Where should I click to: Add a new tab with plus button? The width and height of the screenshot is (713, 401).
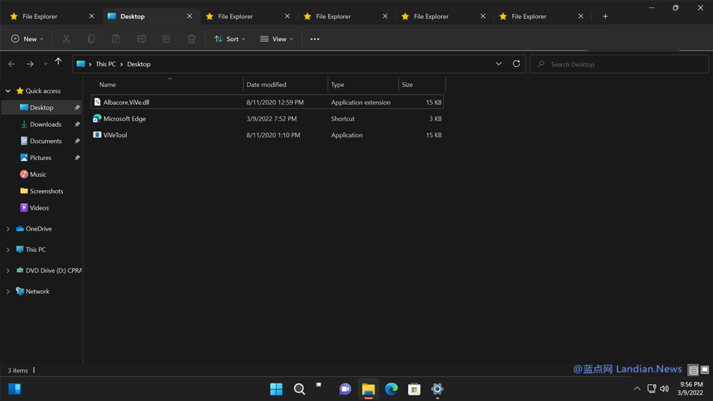605,16
